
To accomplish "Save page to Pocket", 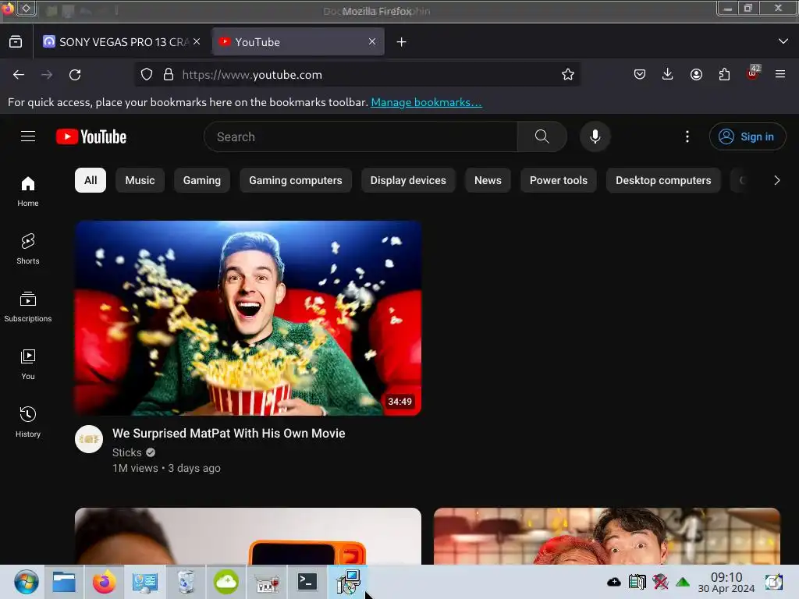I will coord(640,75).
